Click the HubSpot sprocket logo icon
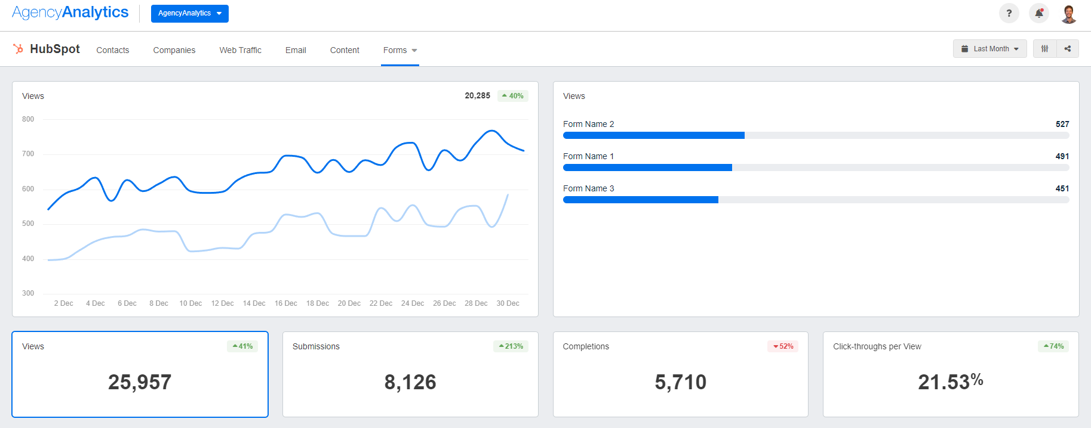Viewport: 1091px width, 428px height. click(19, 49)
